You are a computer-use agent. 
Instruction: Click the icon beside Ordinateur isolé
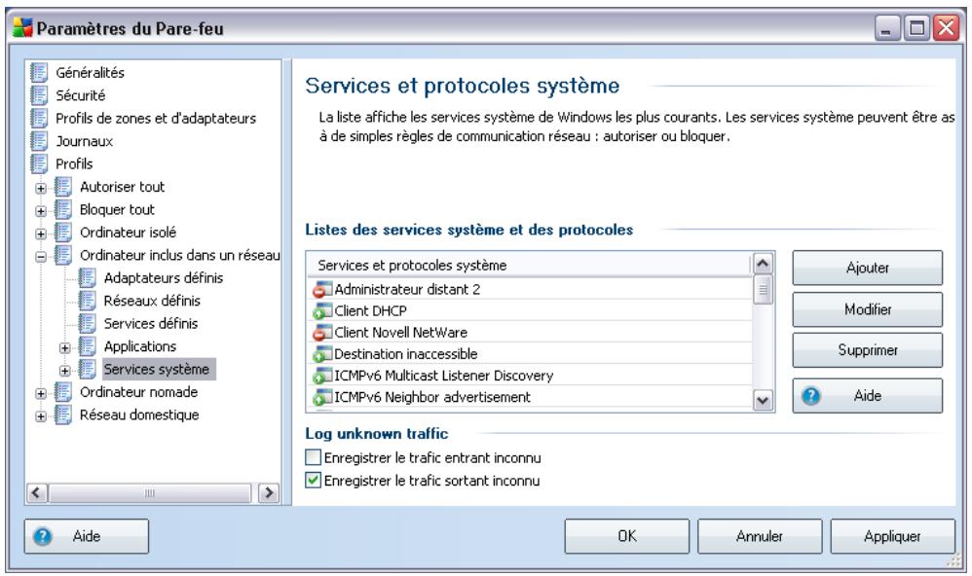coord(63,233)
